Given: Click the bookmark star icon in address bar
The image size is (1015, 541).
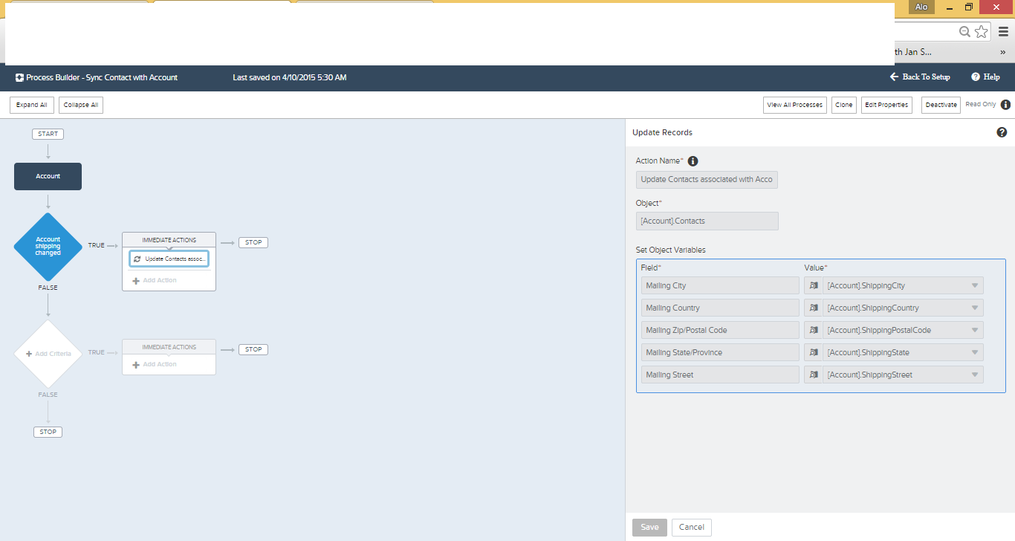Looking at the screenshot, I should pyautogui.click(x=982, y=31).
